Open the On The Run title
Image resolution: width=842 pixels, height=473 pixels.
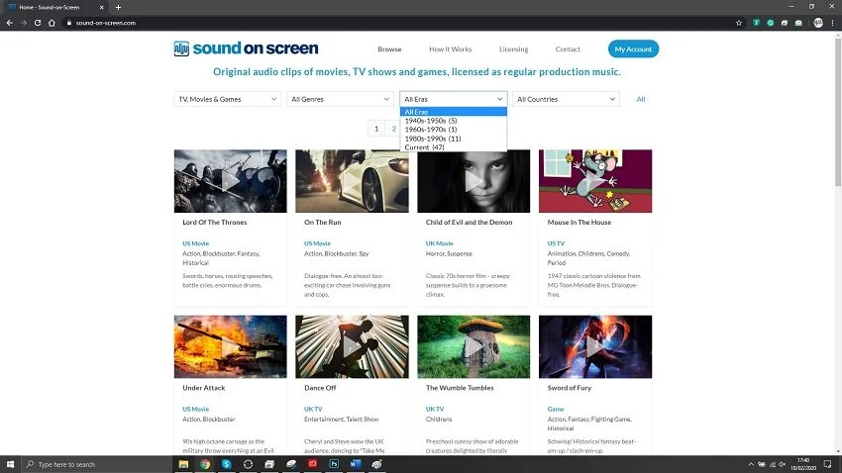pos(322,222)
